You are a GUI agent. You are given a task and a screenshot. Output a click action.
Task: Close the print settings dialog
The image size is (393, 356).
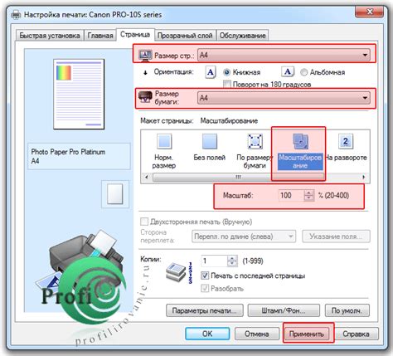click(x=369, y=12)
